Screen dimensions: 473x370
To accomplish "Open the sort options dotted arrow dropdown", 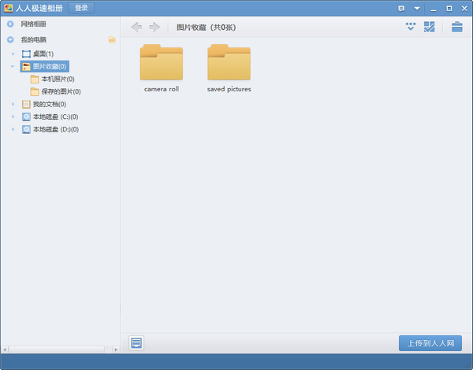I will click(410, 27).
